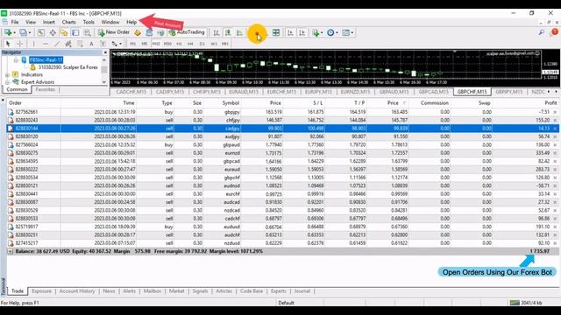Click the Strategy Tester toolbar icon
Image resolution: width=561 pixels, height=315 pixels.
87,32
